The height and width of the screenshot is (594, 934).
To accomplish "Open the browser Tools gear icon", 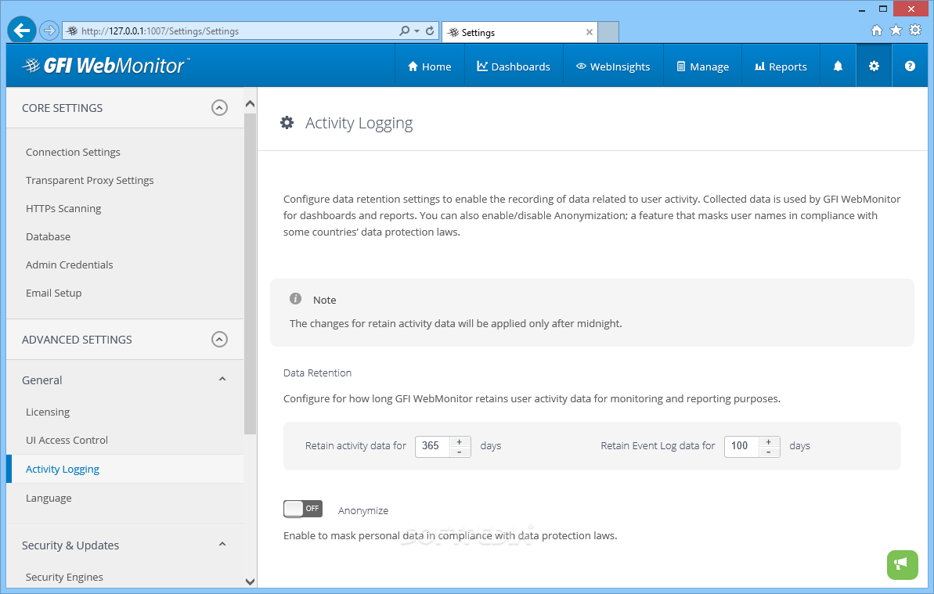I will tap(915, 31).
